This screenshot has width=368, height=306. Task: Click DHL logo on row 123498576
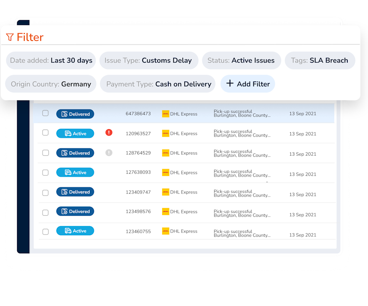coord(166,212)
